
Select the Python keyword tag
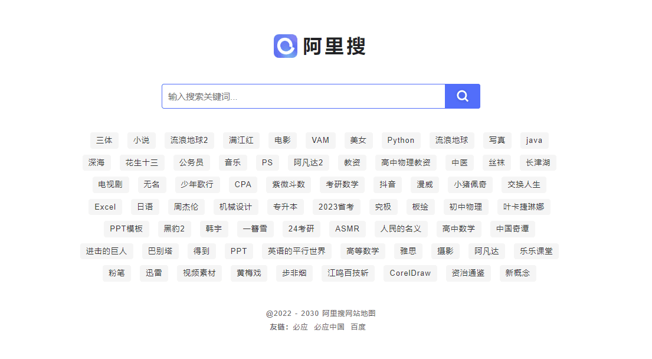[x=401, y=140]
